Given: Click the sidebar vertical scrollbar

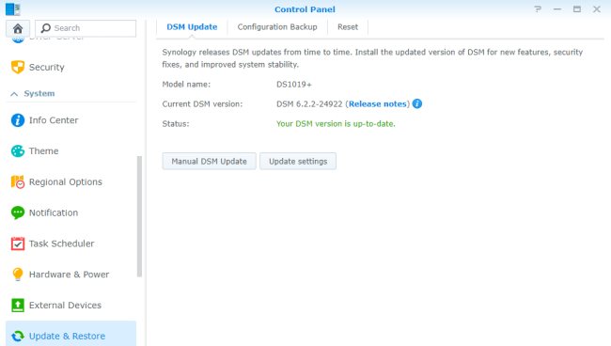Looking at the screenshot, I should click(x=139, y=216).
